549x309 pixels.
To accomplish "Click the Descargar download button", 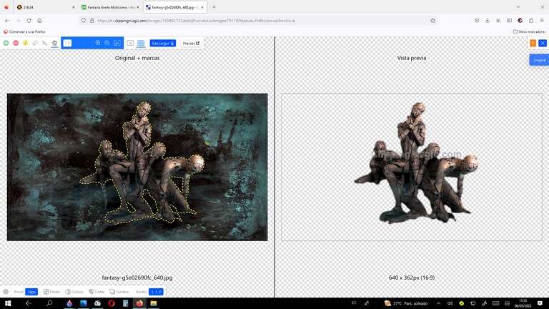I will (163, 43).
